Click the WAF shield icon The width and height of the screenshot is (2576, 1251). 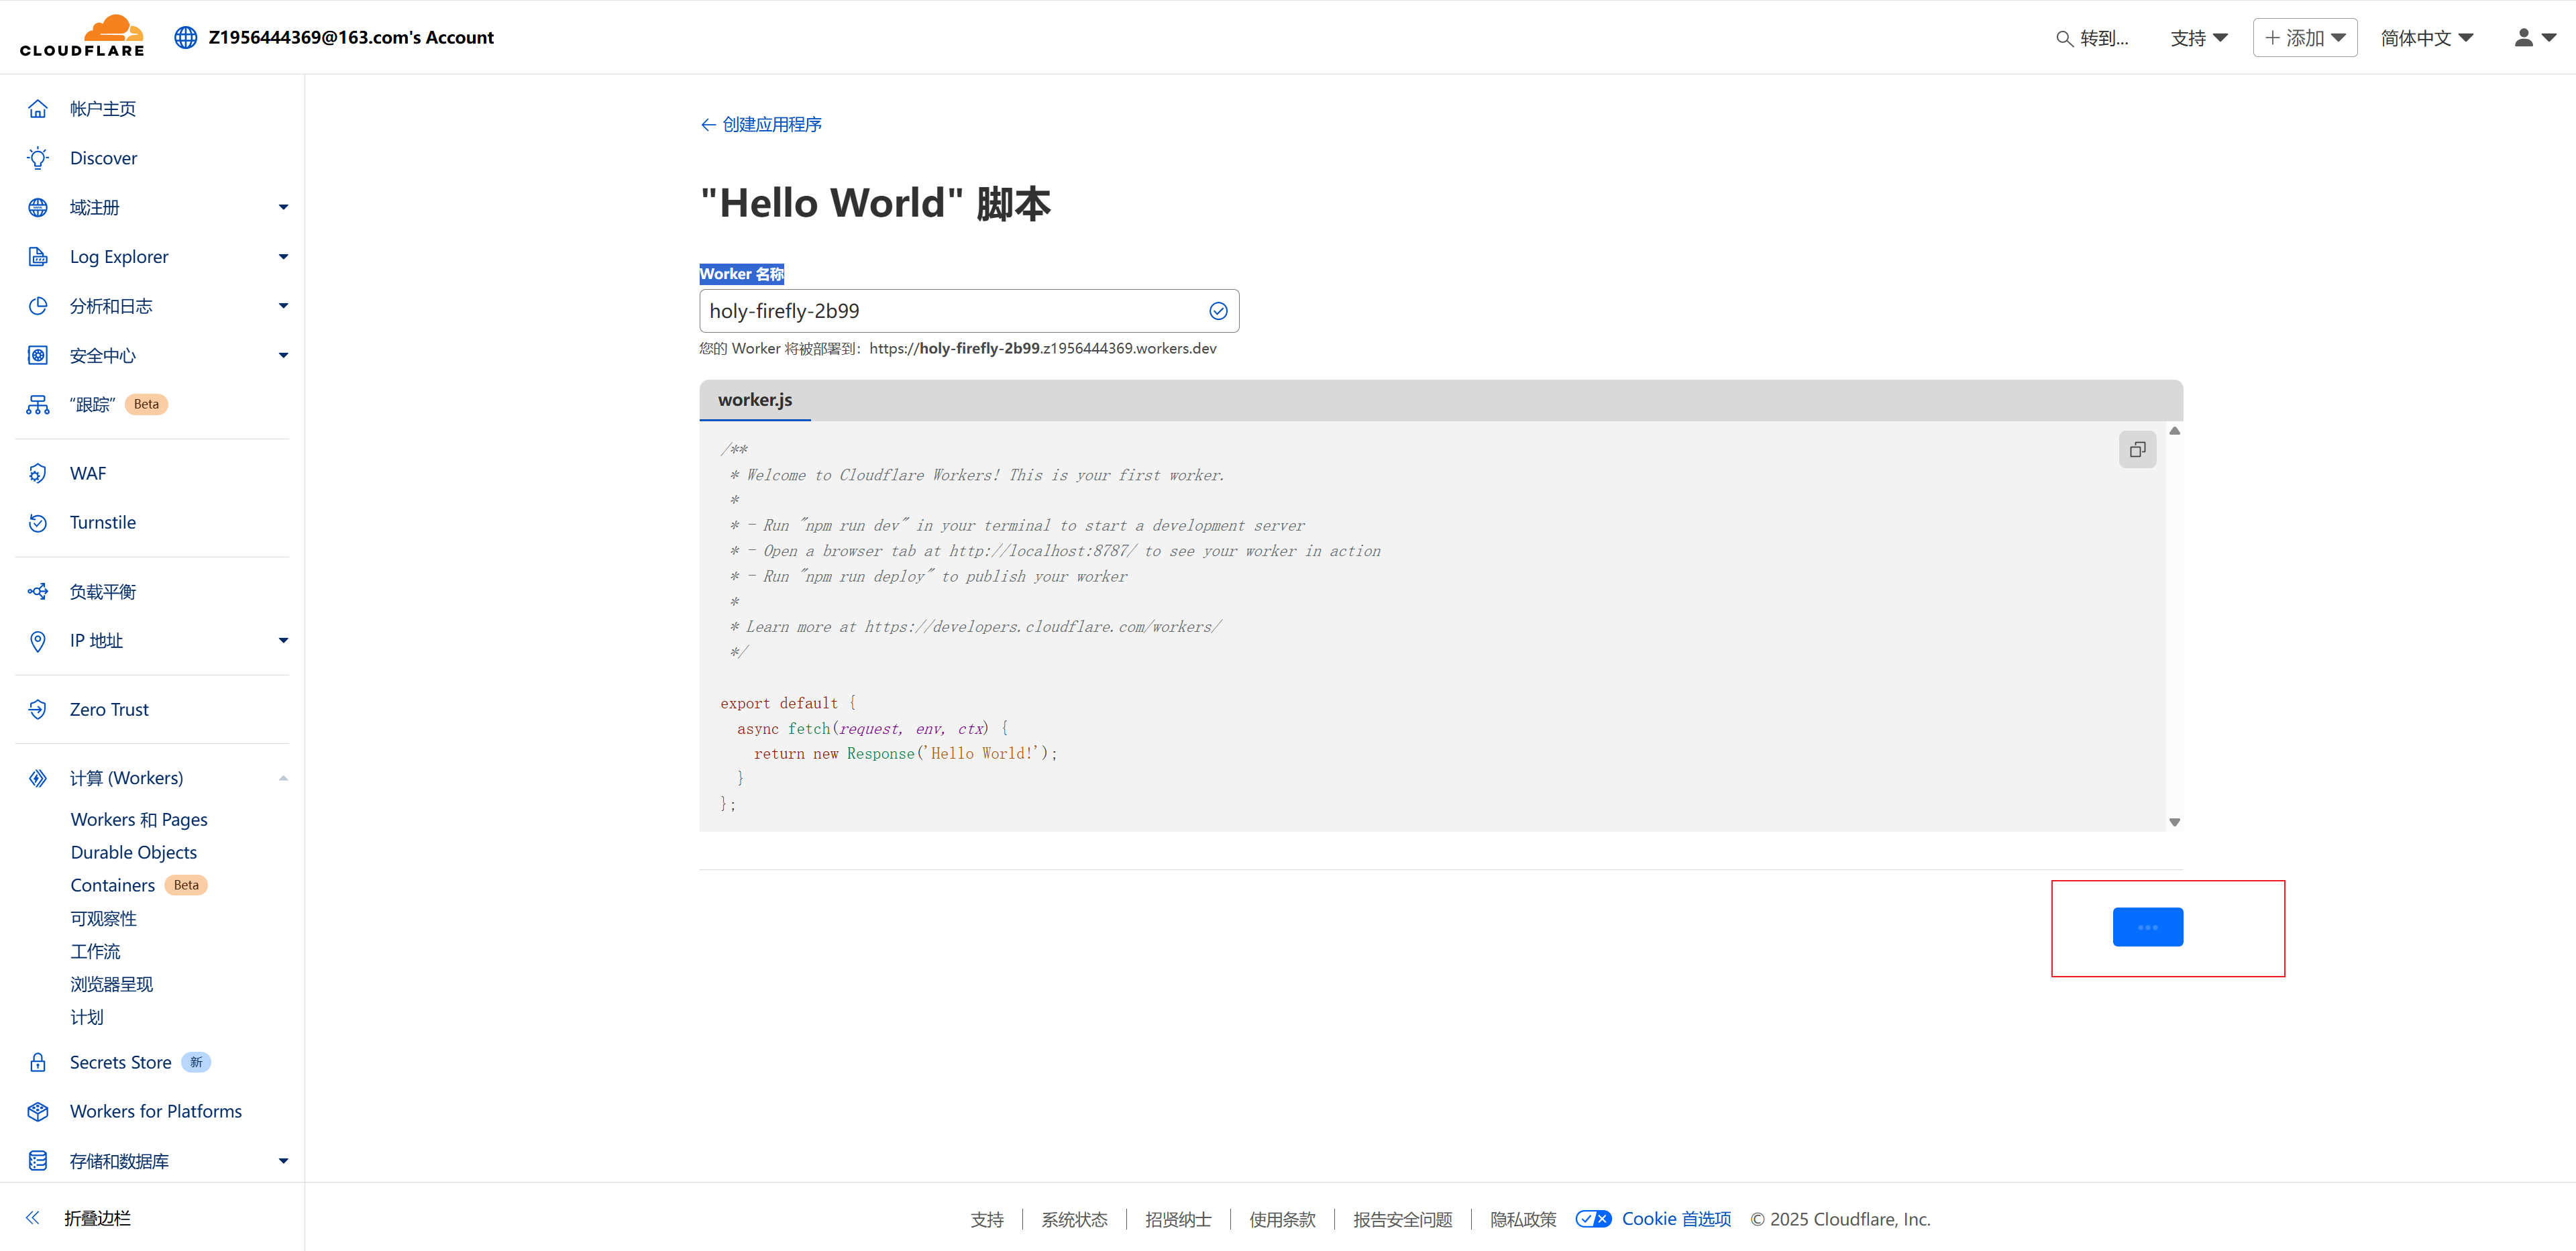click(38, 473)
